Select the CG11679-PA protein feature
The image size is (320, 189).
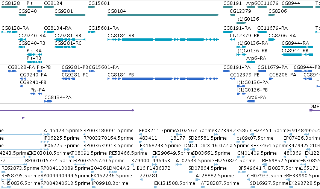point(262,71)
